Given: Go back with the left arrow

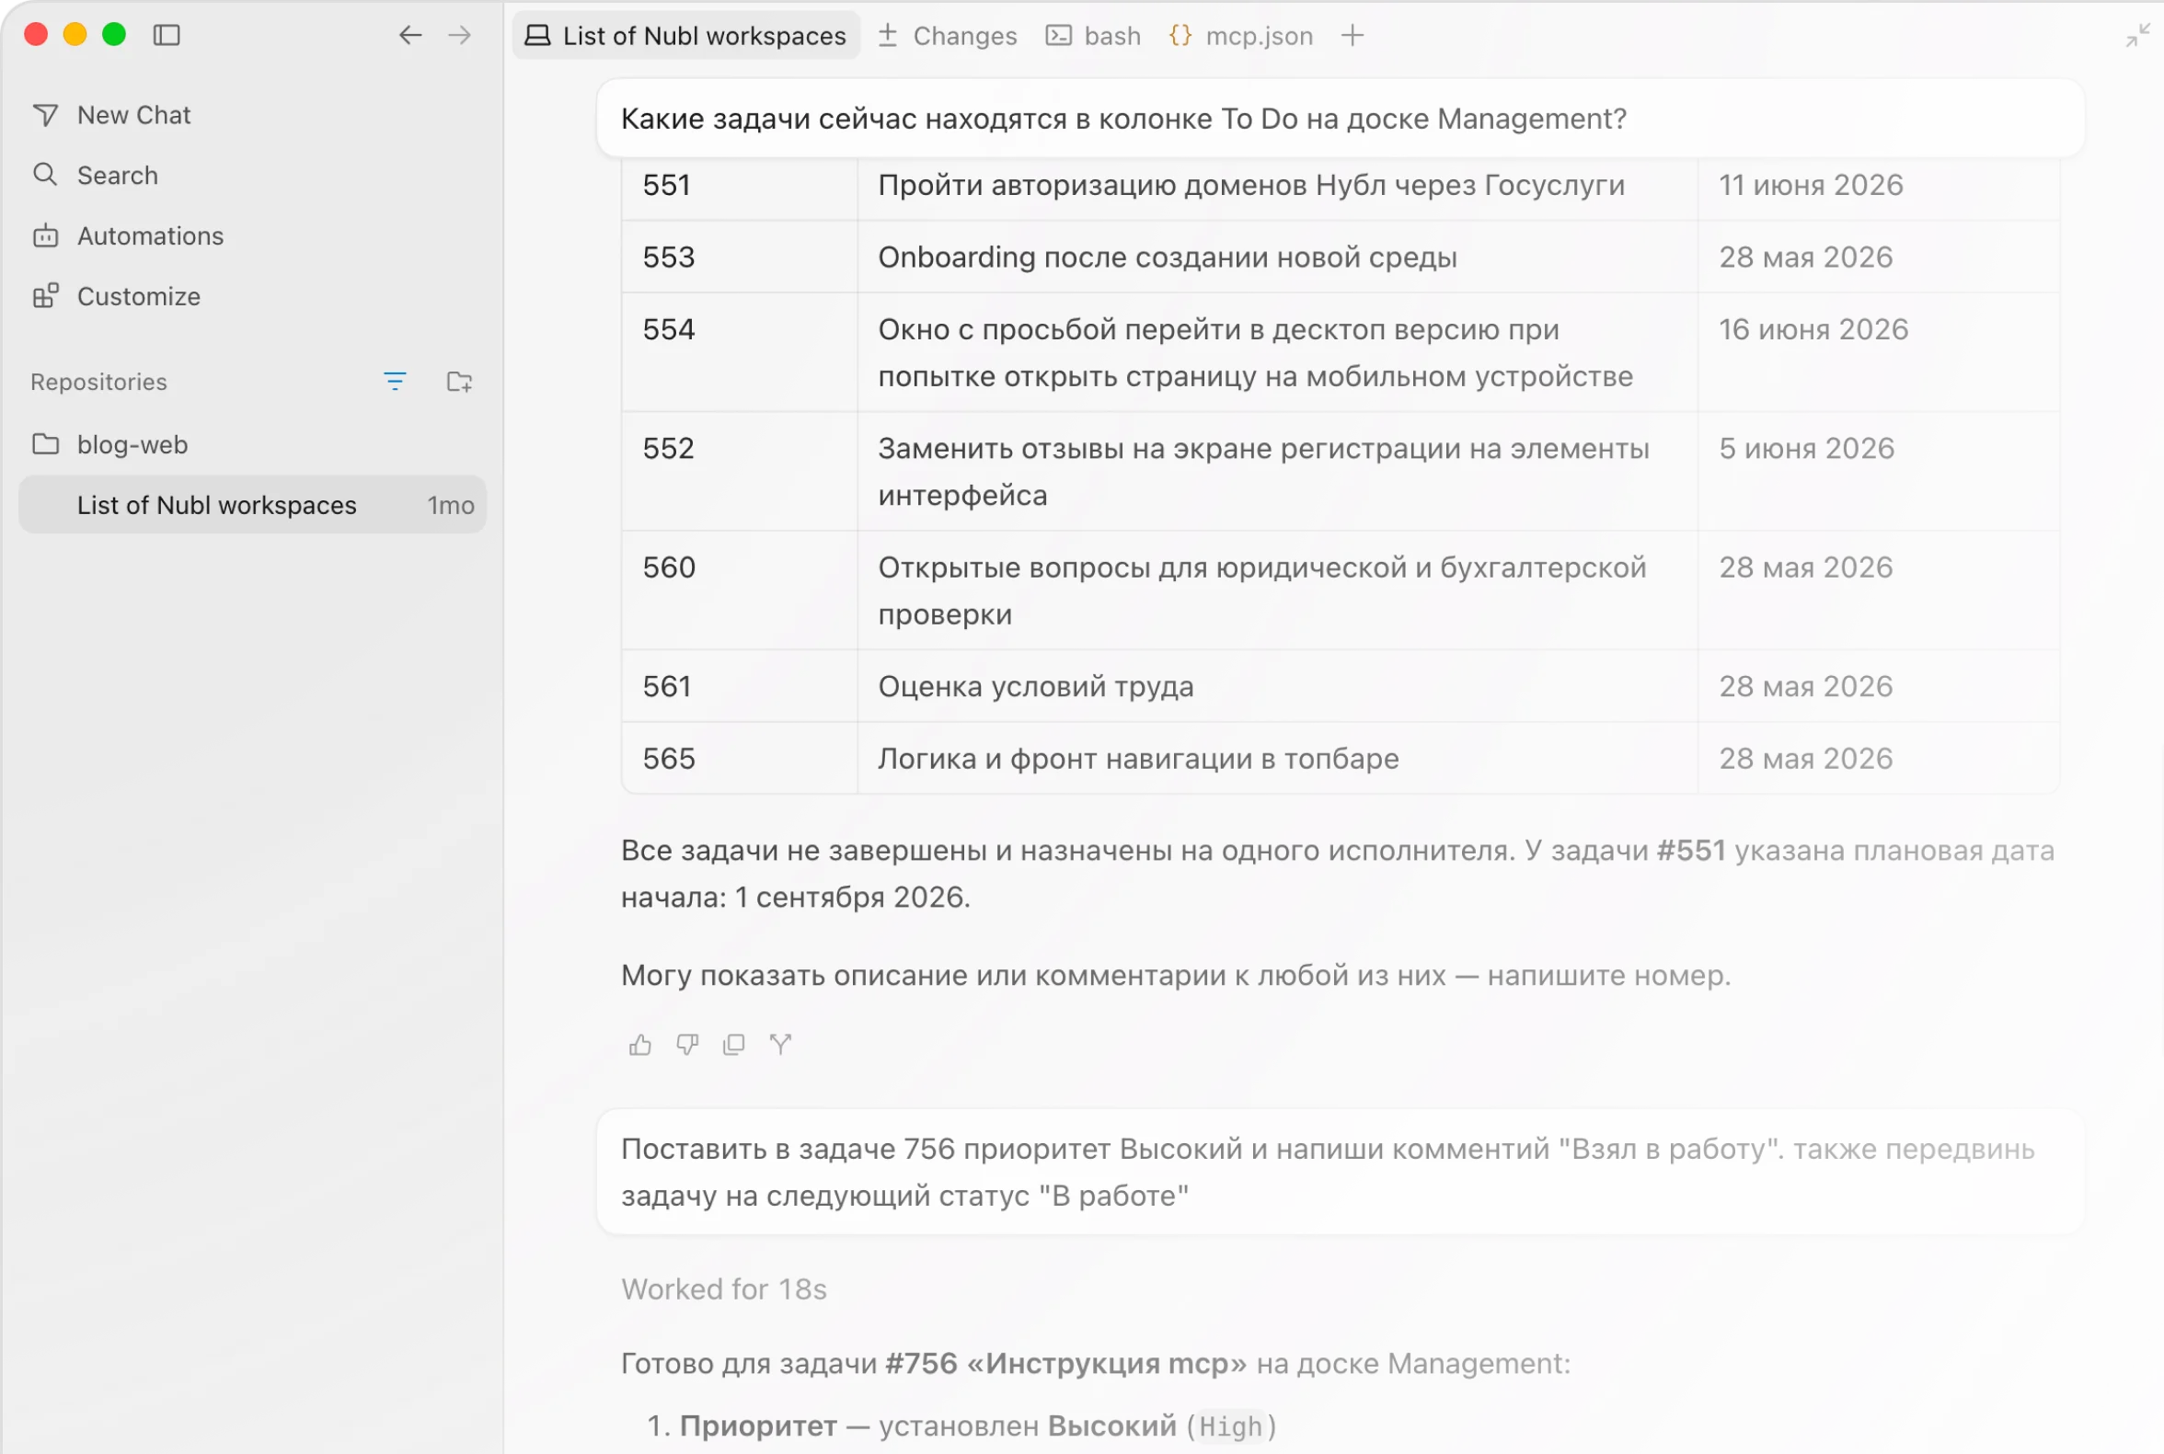Looking at the screenshot, I should click(x=410, y=35).
